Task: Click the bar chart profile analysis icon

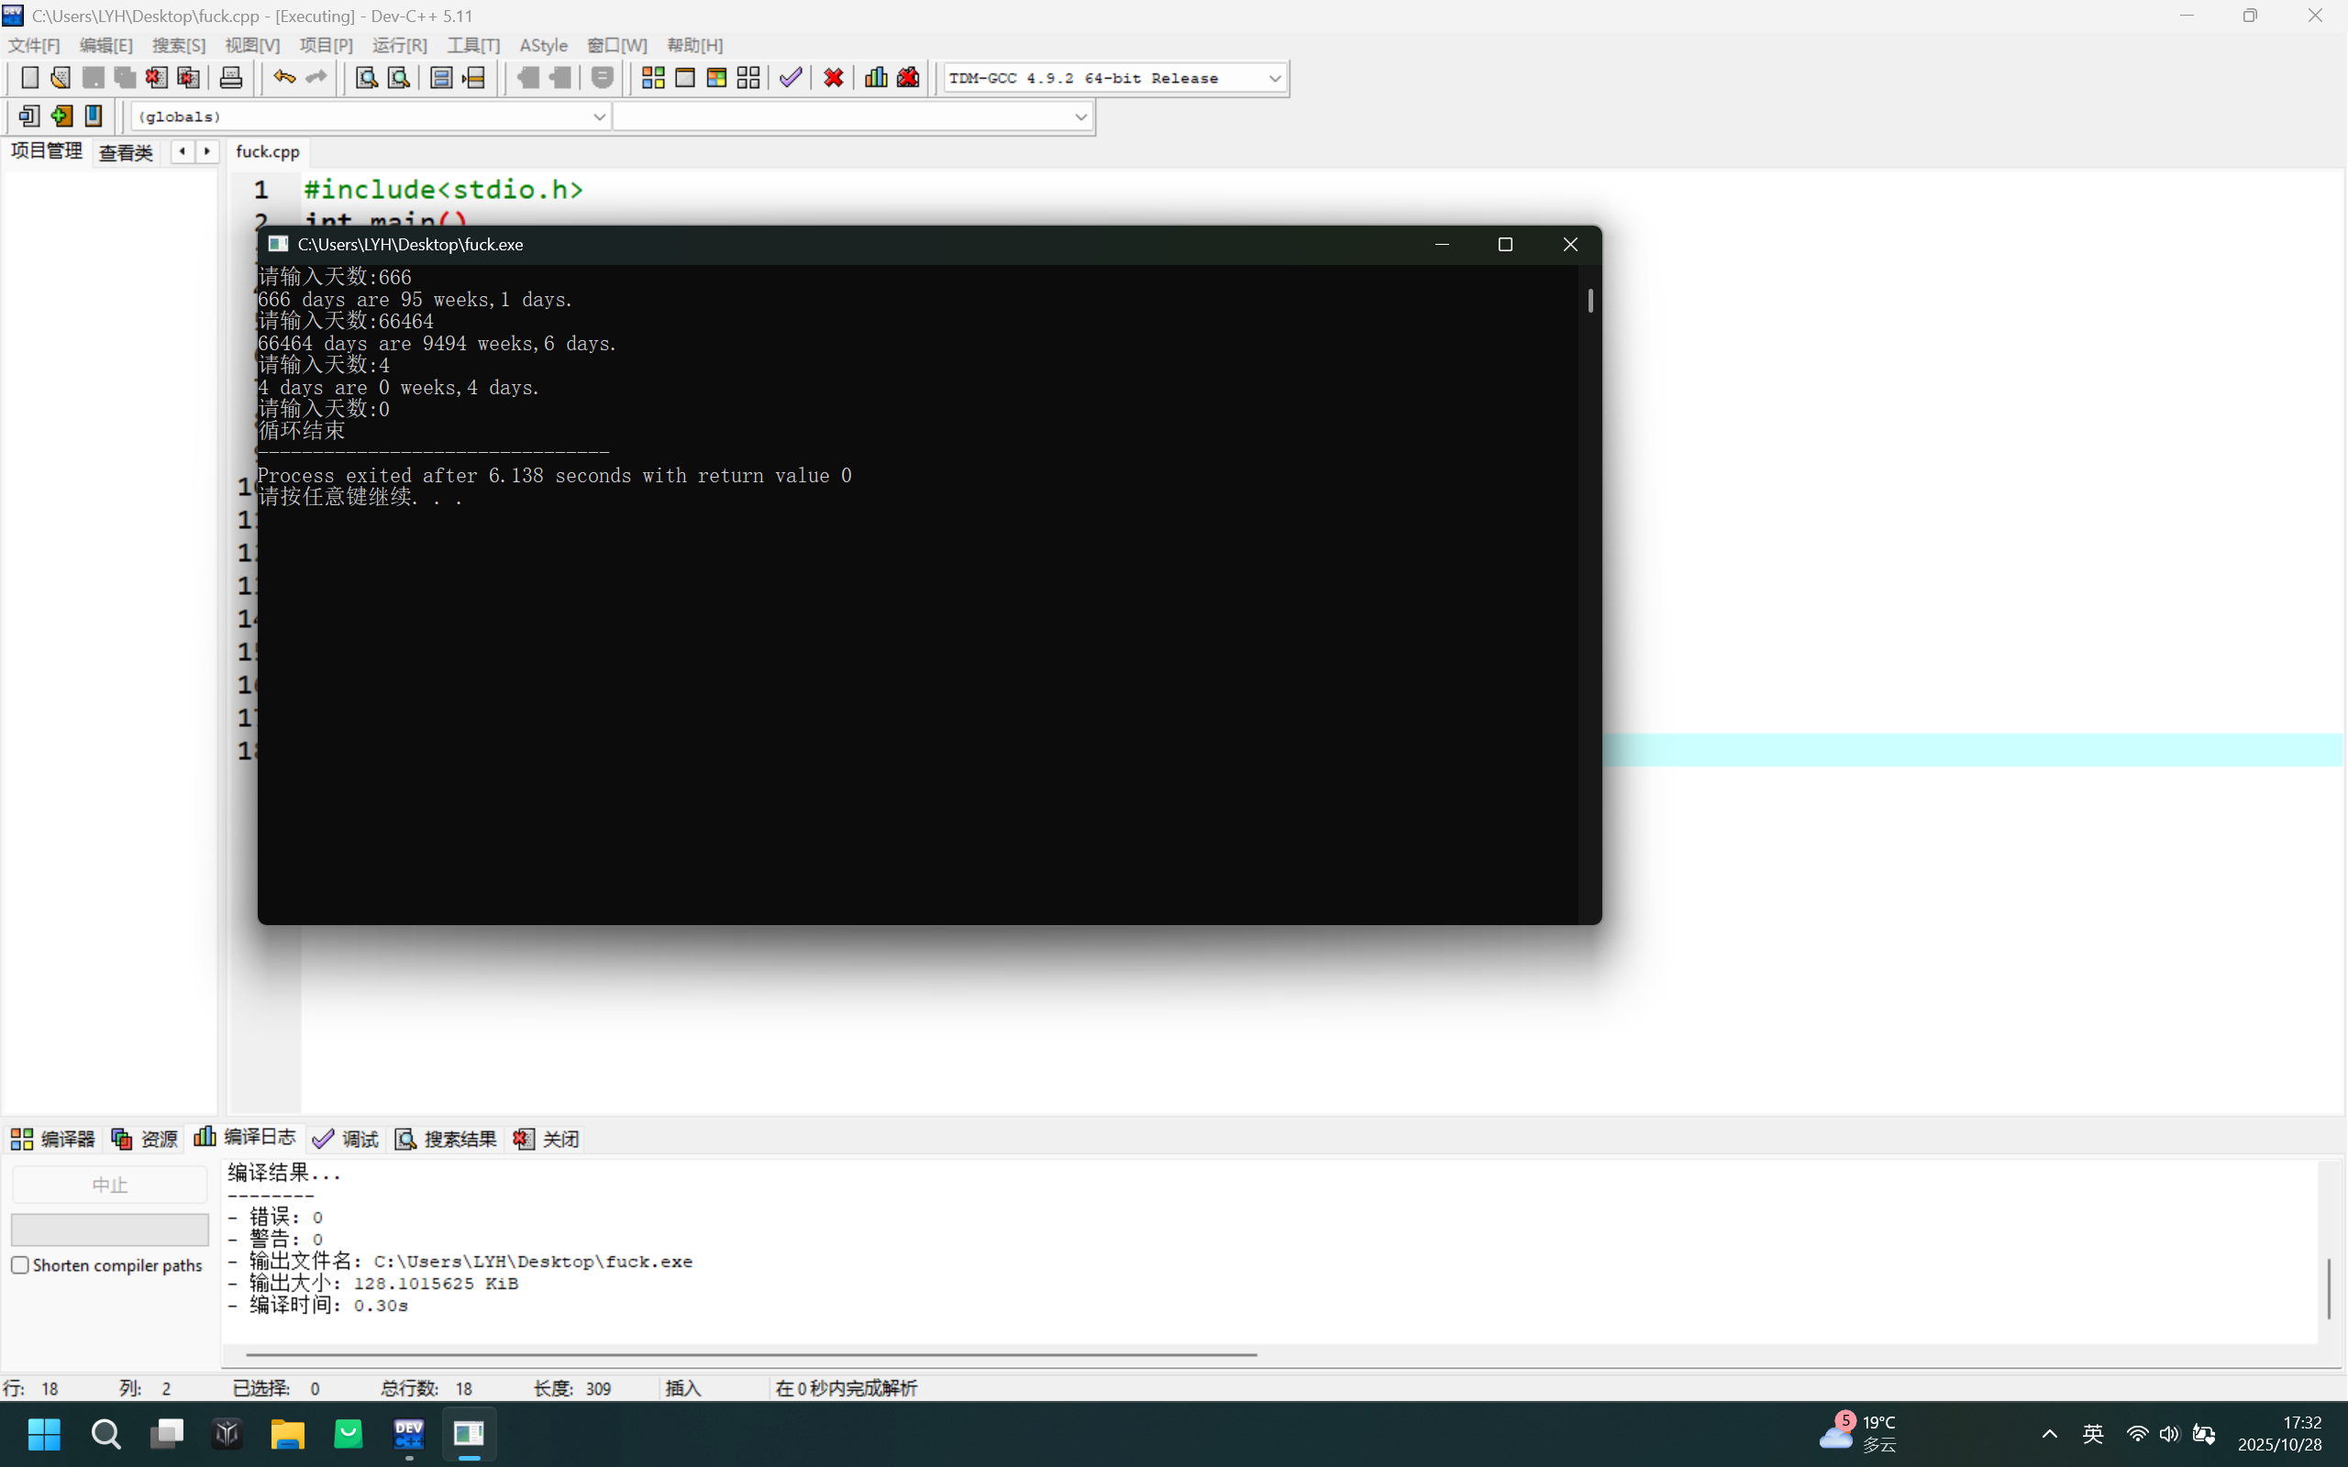Action: (875, 78)
